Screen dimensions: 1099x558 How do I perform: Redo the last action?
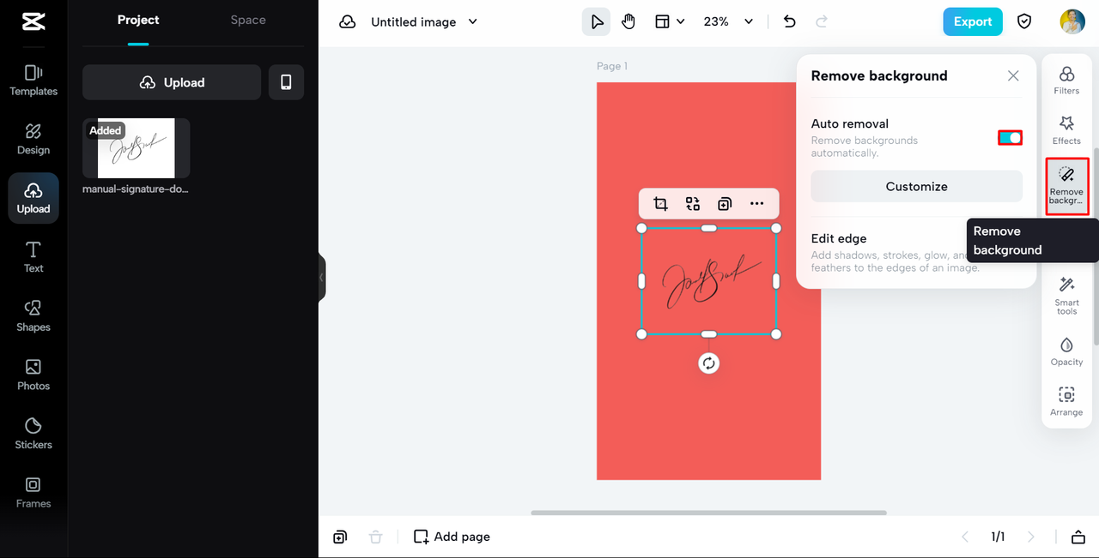pyautogui.click(x=822, y=21)
